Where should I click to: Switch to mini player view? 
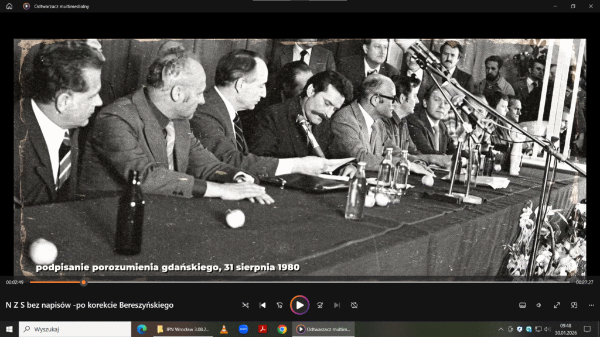tap(574, 305)
